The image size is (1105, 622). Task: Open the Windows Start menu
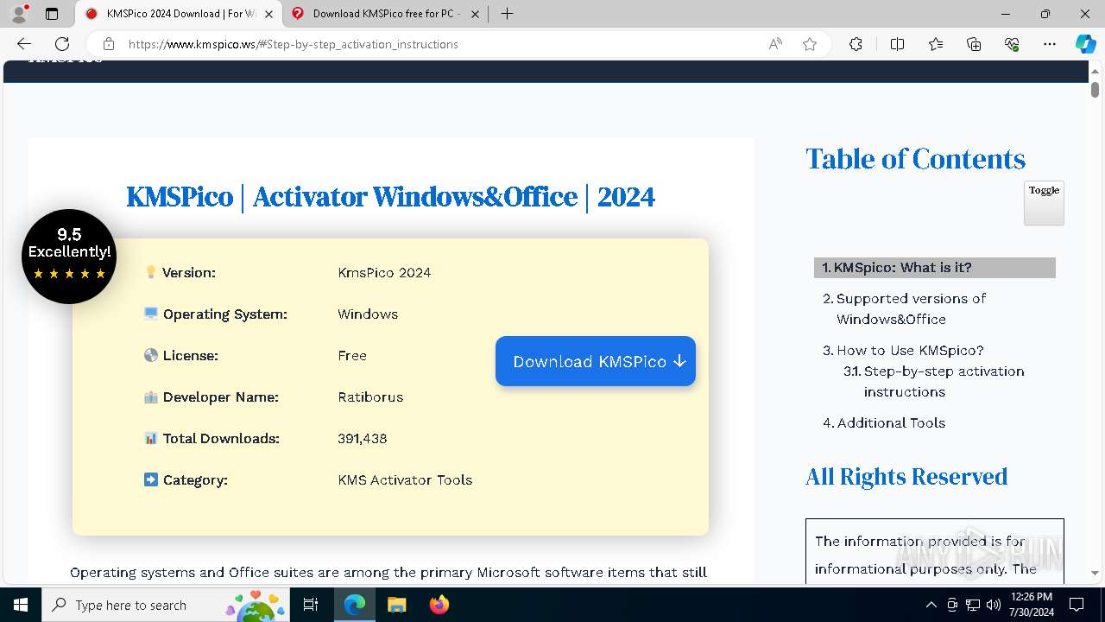point(21,605)
